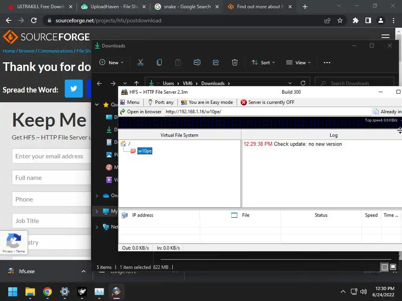This screenshot has height=301, width=402.
Task: Click the Delete trash icon in Explorer
Action: click(x=235, y=62)
